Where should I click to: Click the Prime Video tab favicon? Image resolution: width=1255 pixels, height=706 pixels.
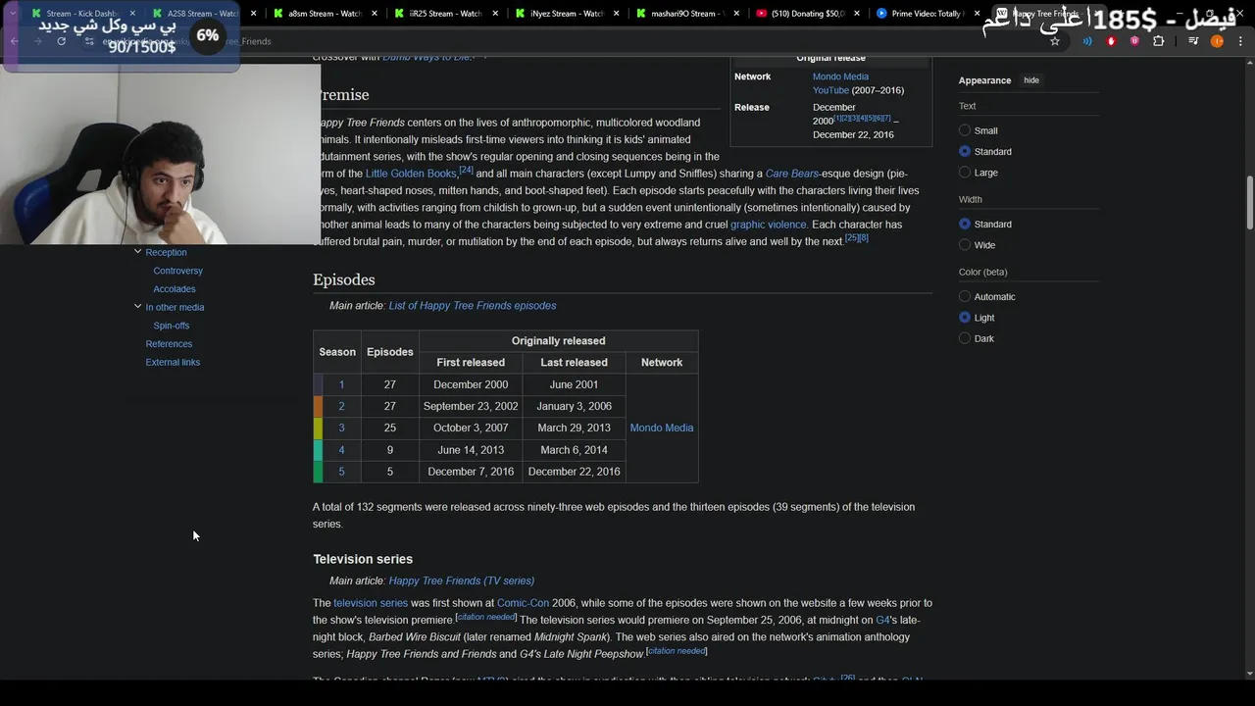pos(882,14)
